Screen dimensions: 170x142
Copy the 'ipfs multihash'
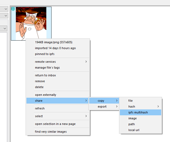[x=140, y=112]
